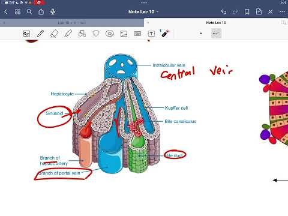The image size is (288, 216).
Task: Open the page thumbnails grid view
Action: click(17, 11)
